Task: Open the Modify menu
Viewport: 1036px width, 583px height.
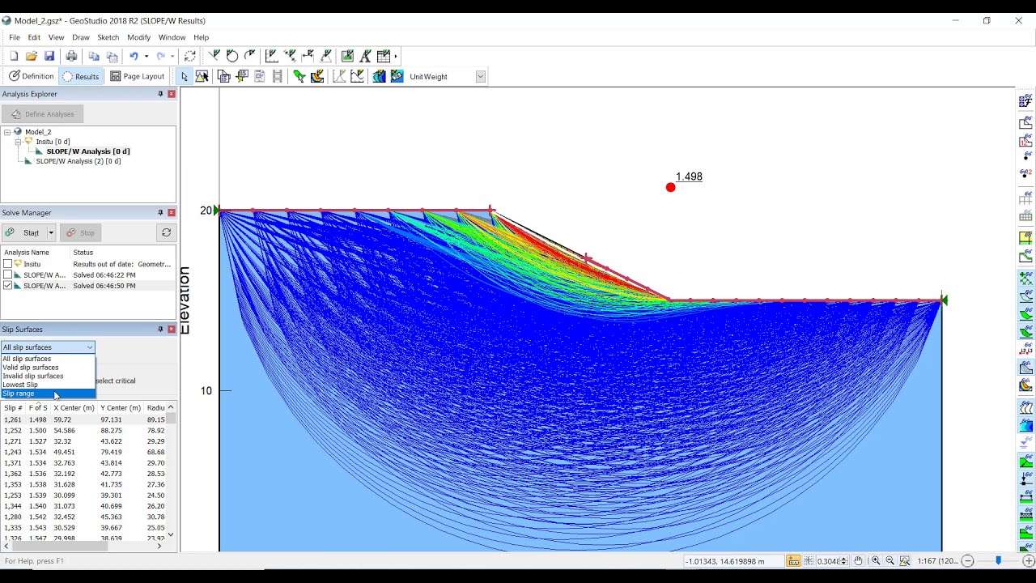Action: pos(138,37)
